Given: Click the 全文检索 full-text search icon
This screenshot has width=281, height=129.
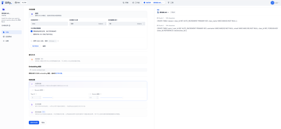Looking at the screenshot, I should [32, 105].
